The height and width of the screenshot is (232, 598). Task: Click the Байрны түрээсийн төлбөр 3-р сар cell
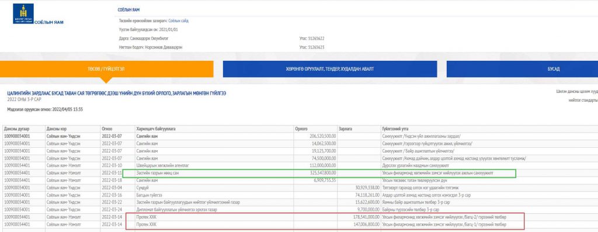click(x=411, y=210)
